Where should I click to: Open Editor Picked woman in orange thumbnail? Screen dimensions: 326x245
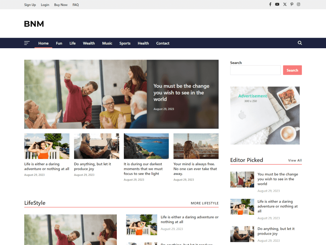point(242,207)
